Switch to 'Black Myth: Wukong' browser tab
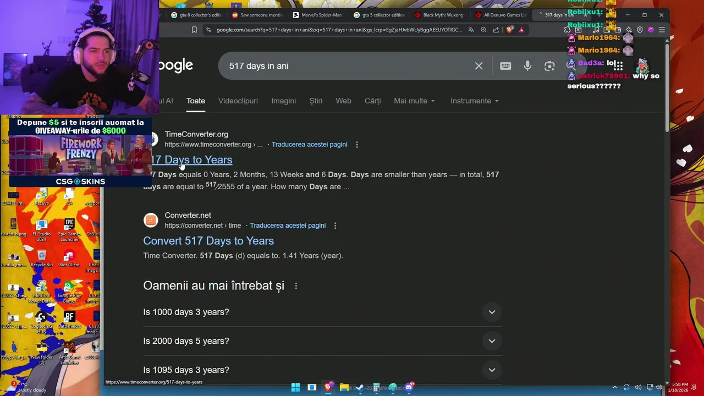This screenshot has width=704, height=396. click(439, 15)
